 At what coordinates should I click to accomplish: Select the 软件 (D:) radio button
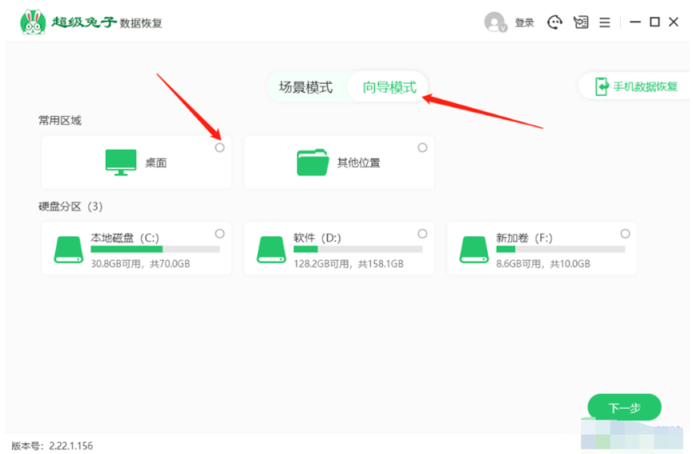[x=422, y=234]
